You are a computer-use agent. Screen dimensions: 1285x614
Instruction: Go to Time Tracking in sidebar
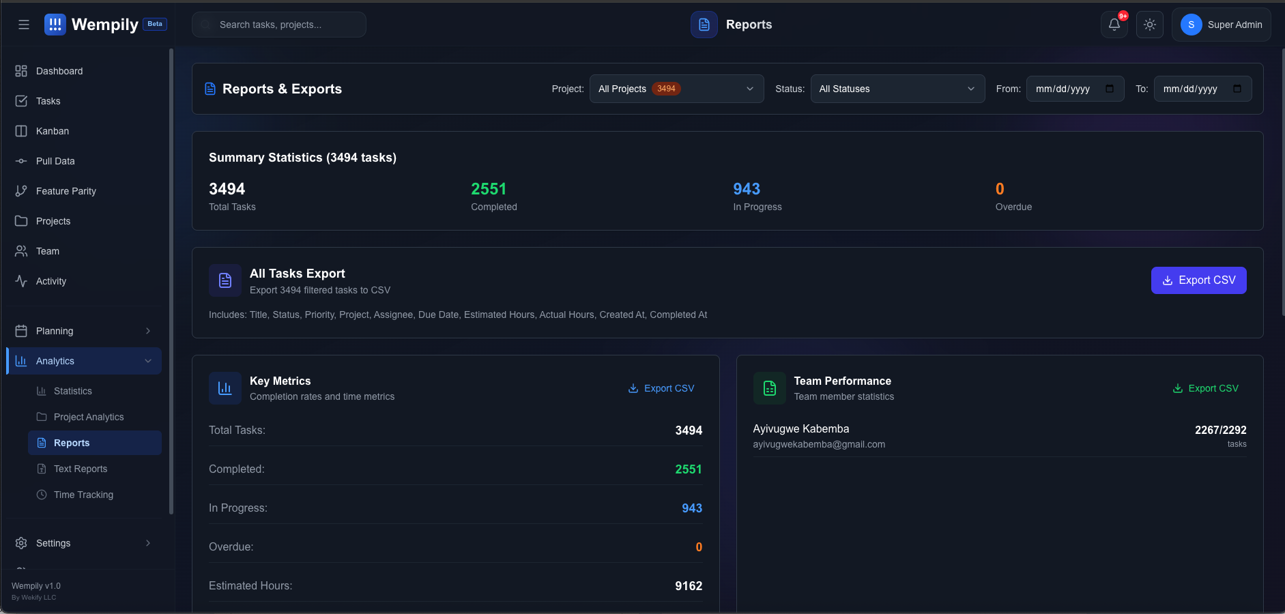83,495
